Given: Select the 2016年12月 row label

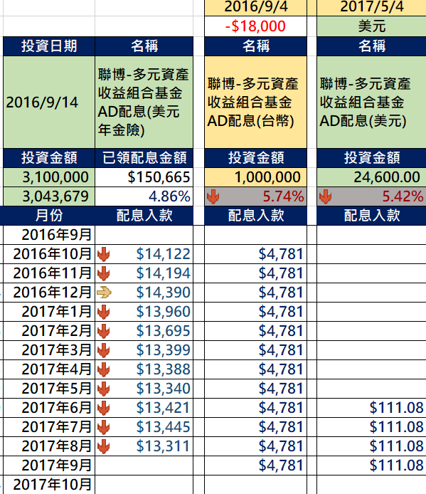Looking at the screenshot, I should click(49, 293).
